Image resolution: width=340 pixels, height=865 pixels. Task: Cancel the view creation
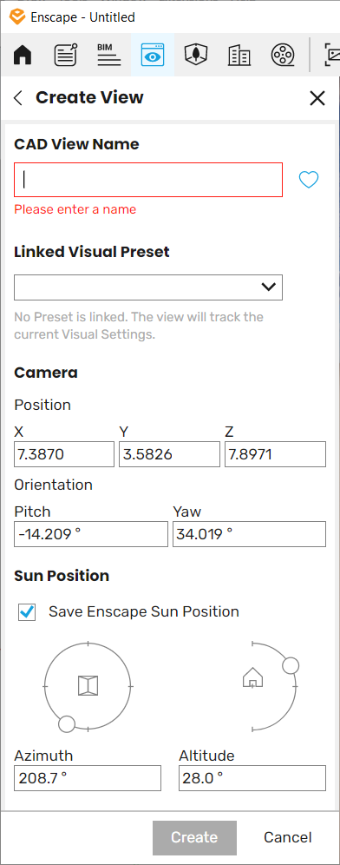(288, 837)
